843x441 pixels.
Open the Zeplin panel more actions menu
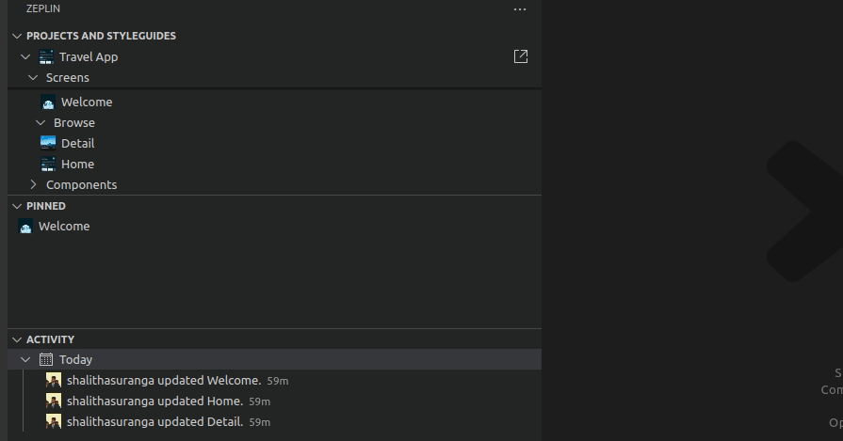[x=520, y=9]
